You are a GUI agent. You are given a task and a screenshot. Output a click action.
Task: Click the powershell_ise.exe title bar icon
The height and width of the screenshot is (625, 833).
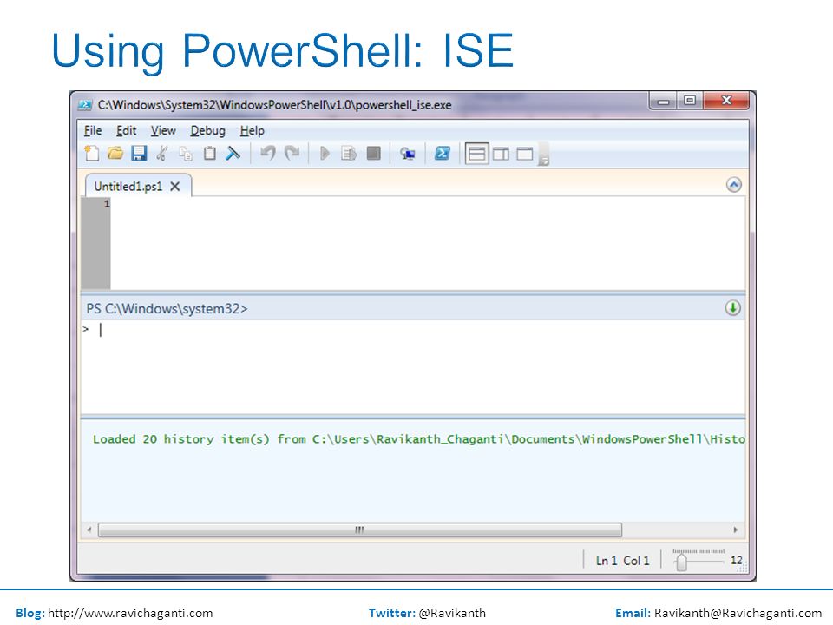[x=85, y=105]
